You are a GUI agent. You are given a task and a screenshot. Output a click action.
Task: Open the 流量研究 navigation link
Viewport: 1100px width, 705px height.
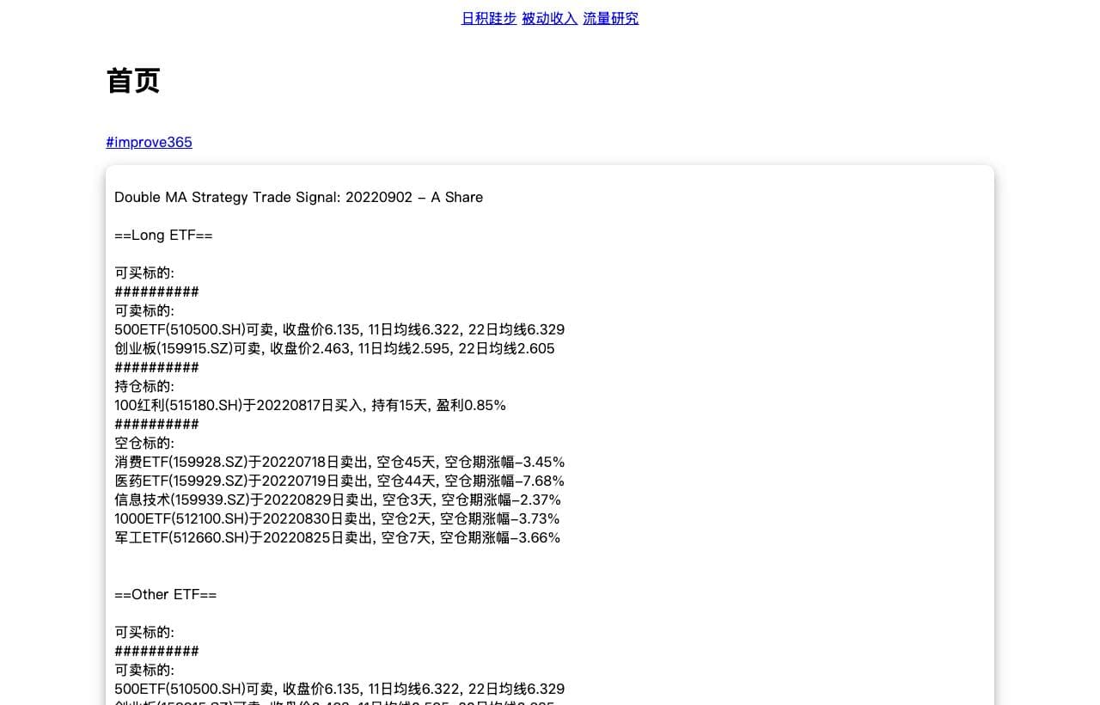tap(611, 18)
